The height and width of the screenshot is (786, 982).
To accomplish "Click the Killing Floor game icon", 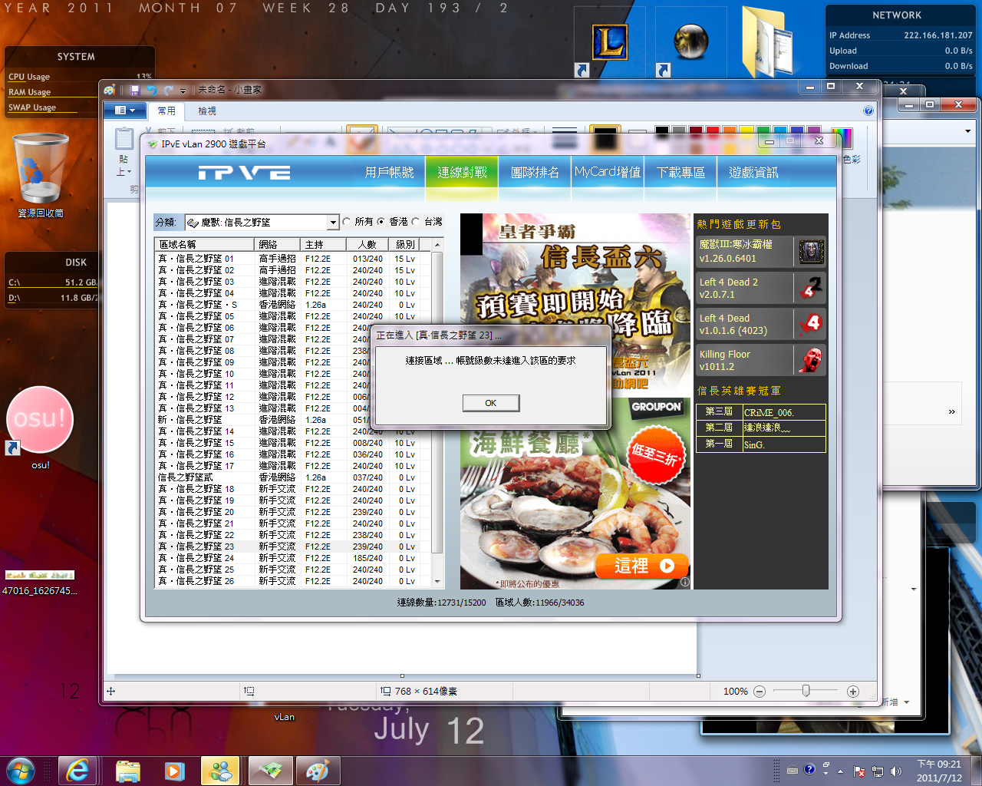I will click(x=811, y=360).
